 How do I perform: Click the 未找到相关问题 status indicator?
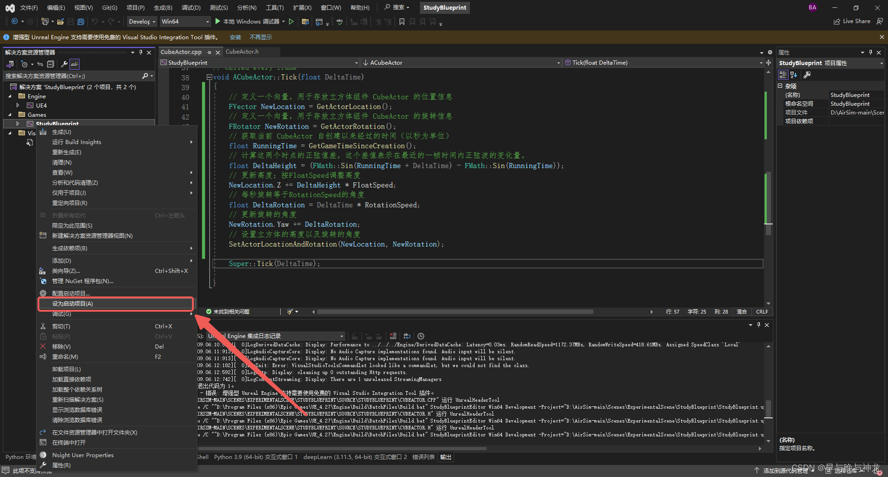pyautogui.click(x=228, y=312)
